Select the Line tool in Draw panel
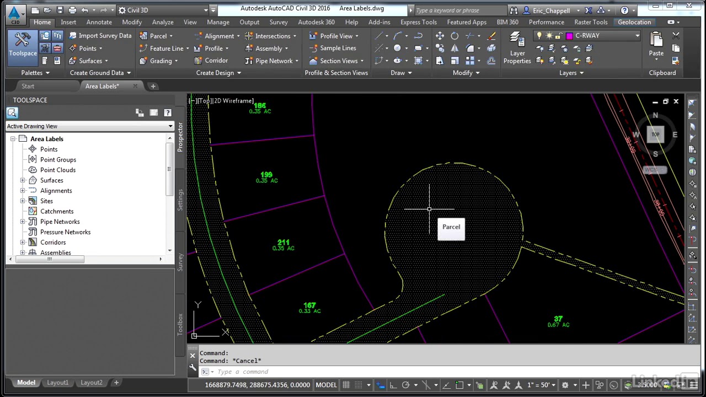The height and width of the screenshot is (397, 706). point(379,36)
